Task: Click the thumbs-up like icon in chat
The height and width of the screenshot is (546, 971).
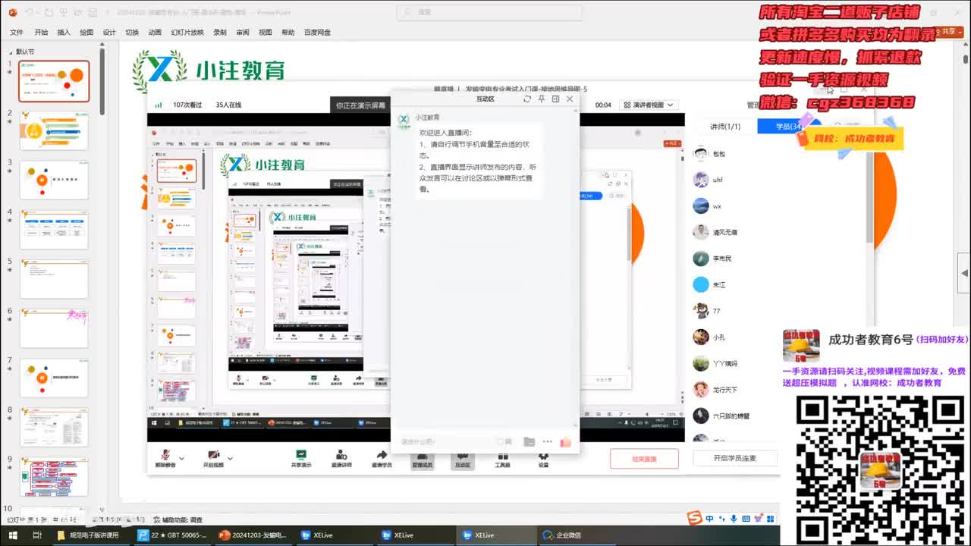Action: tap(565, 441)
